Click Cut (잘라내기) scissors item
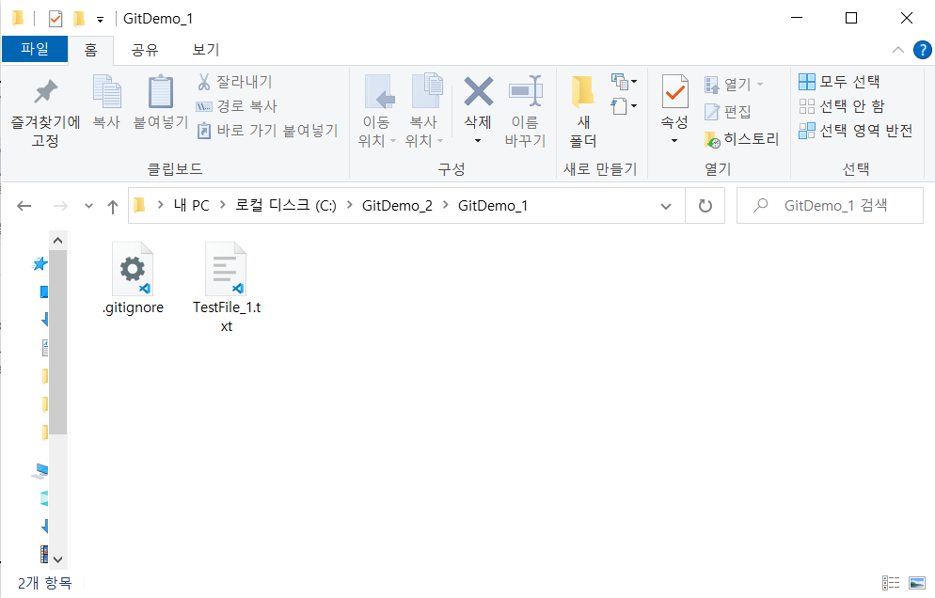The image size is (935, 598). click(234, 82)
